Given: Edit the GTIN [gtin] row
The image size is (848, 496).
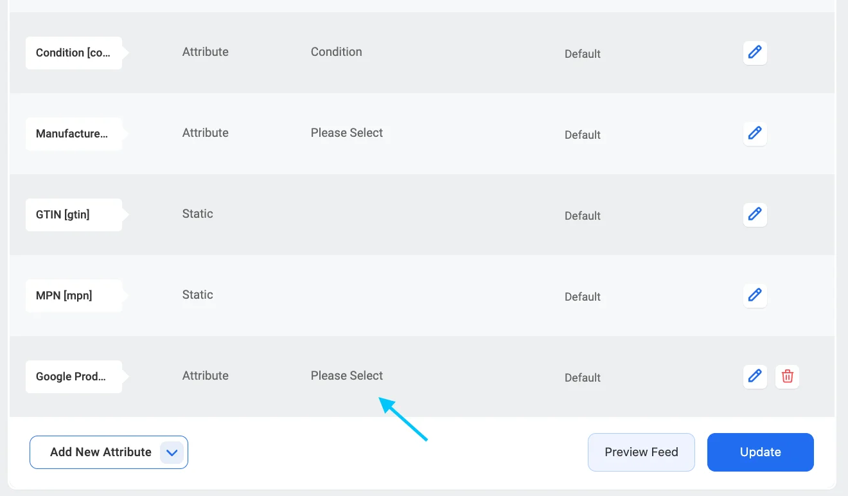Looking at the screenshot, I should coord(755,215).
